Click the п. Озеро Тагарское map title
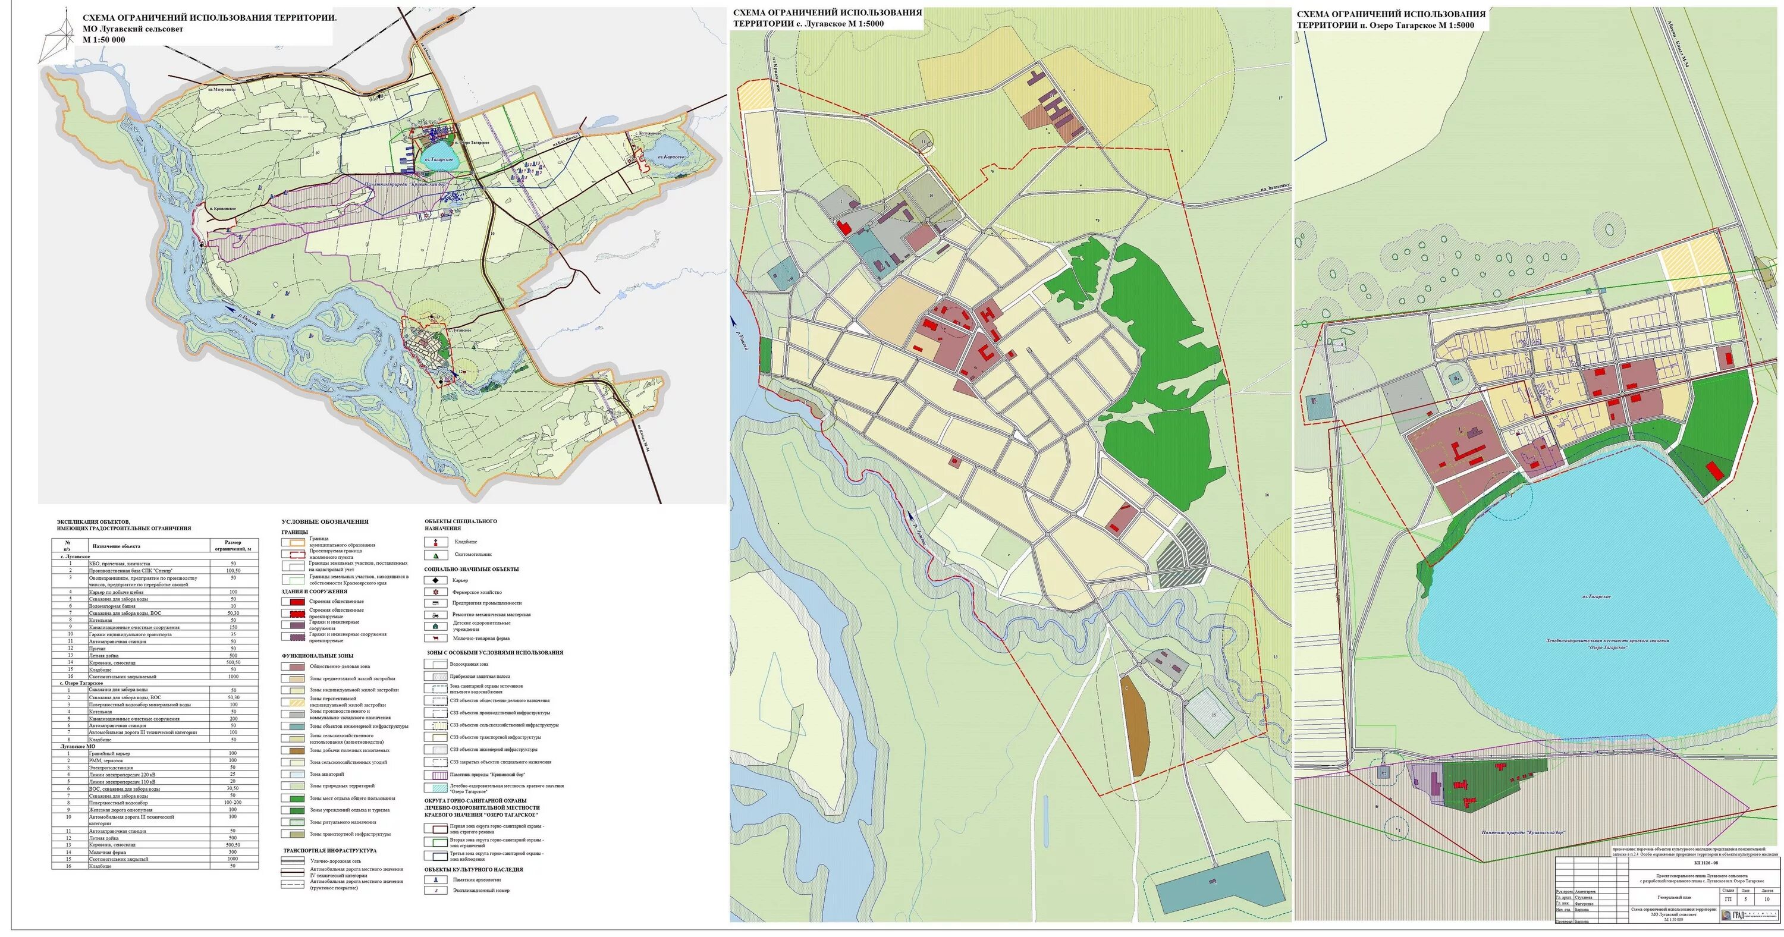This screenshot has height=937, width=1784. [x=1392, y=18]
